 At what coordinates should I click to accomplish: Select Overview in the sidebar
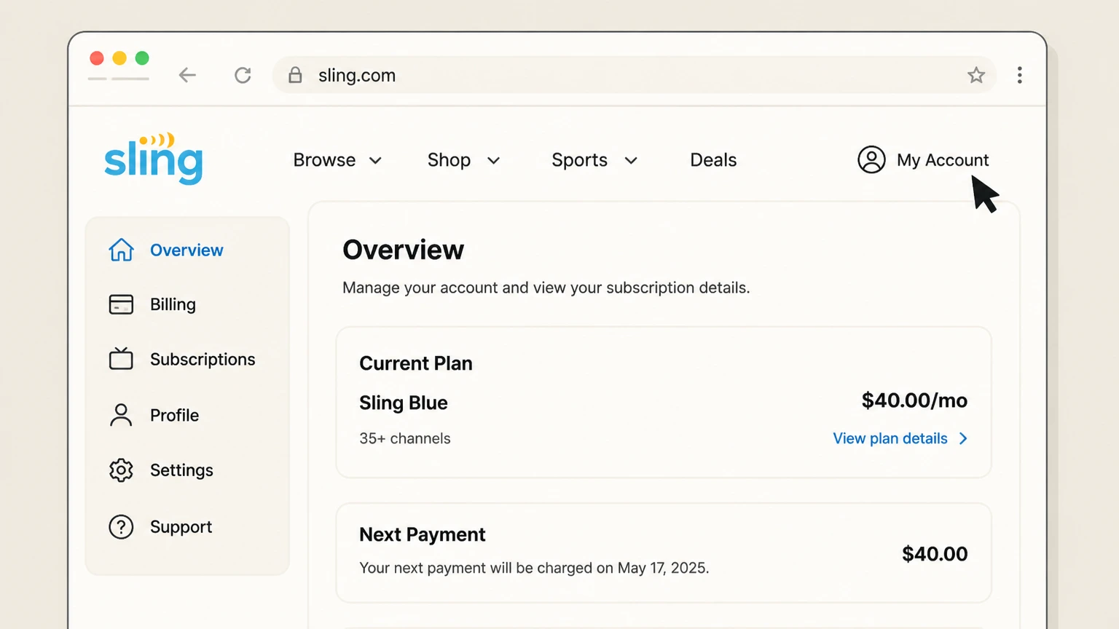[187, 250]
